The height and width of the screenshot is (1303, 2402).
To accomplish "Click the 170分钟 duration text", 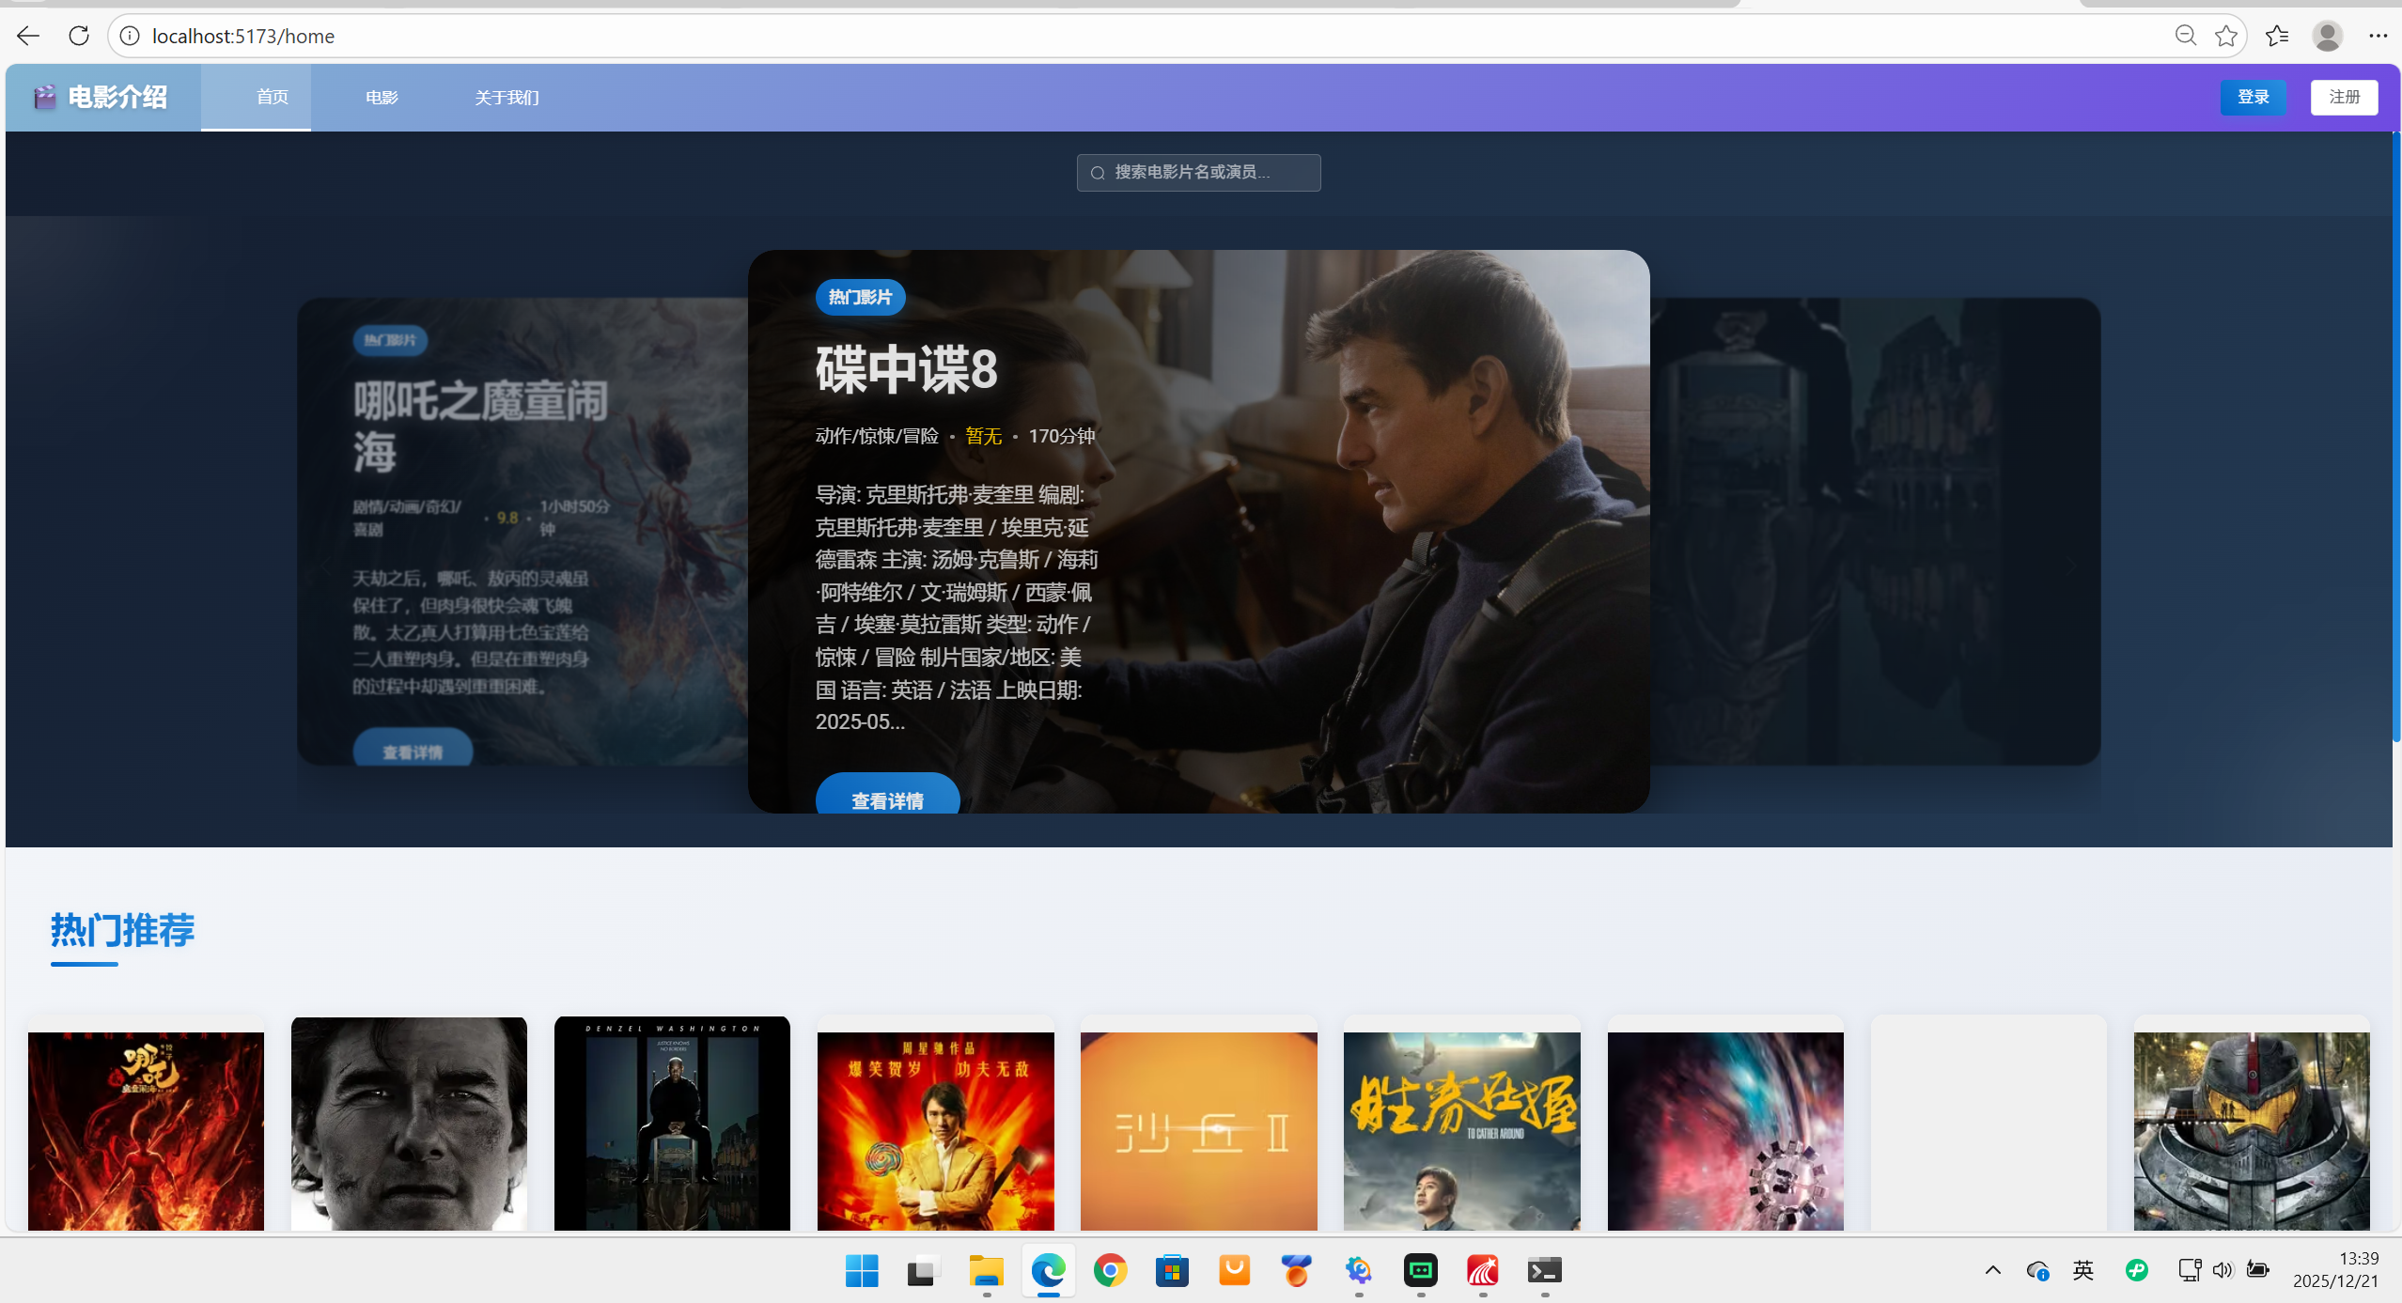I will click(1062, 436).
